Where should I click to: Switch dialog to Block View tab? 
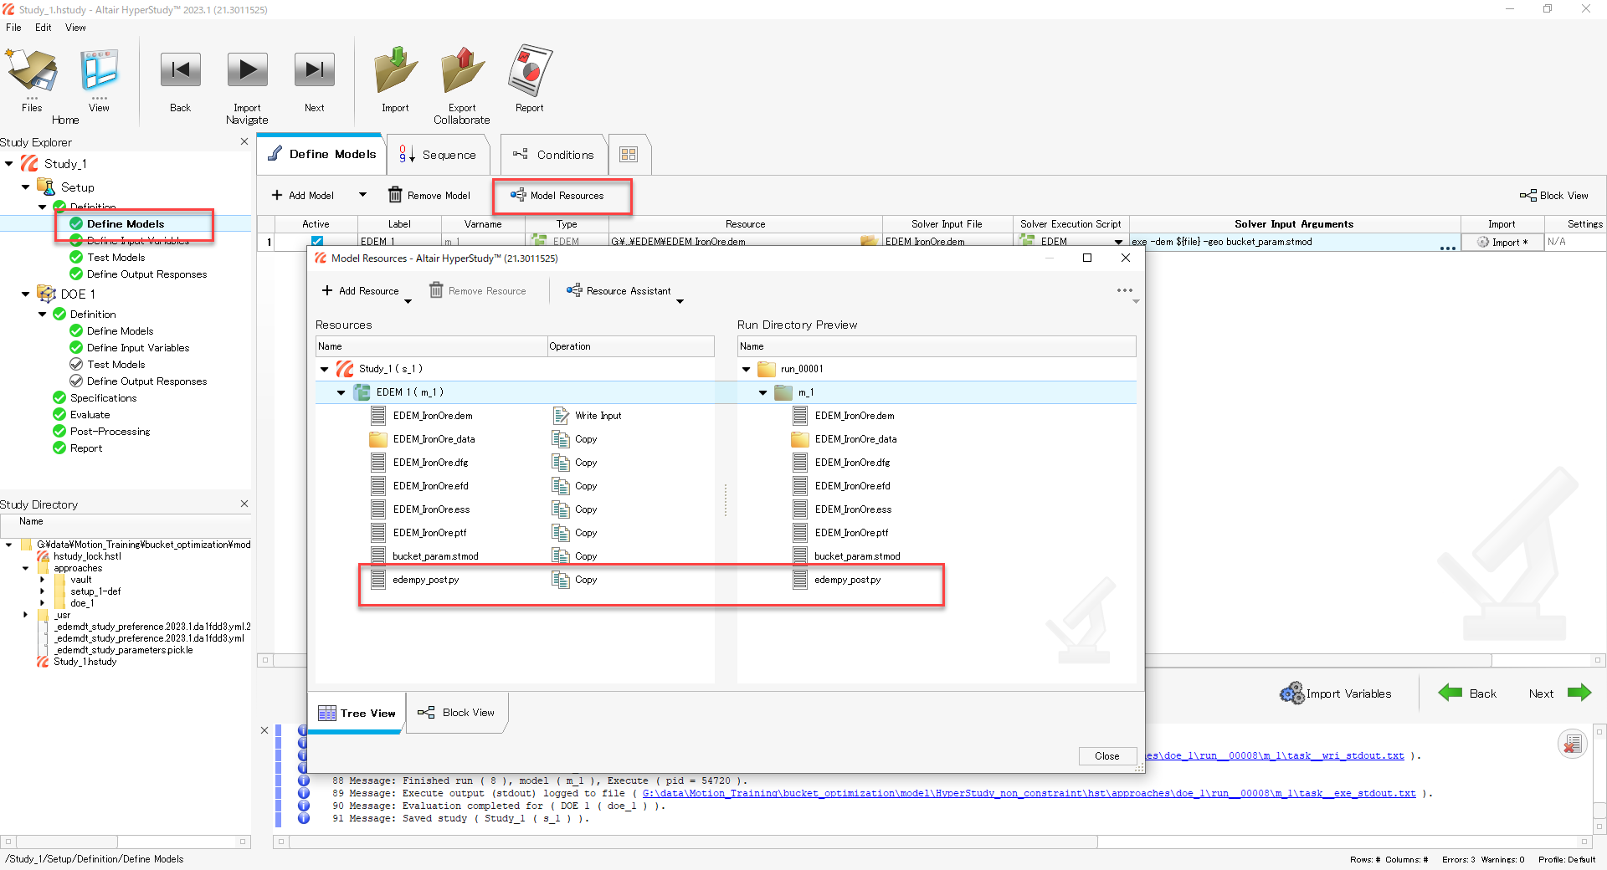457,713
